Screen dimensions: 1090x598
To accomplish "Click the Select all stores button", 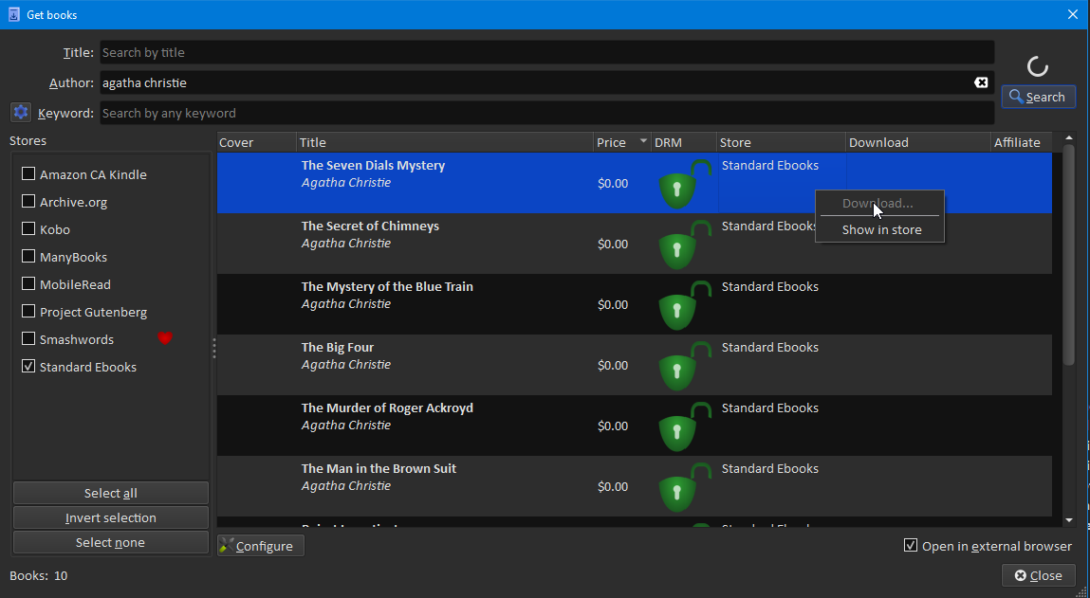I will coord(111,493).
